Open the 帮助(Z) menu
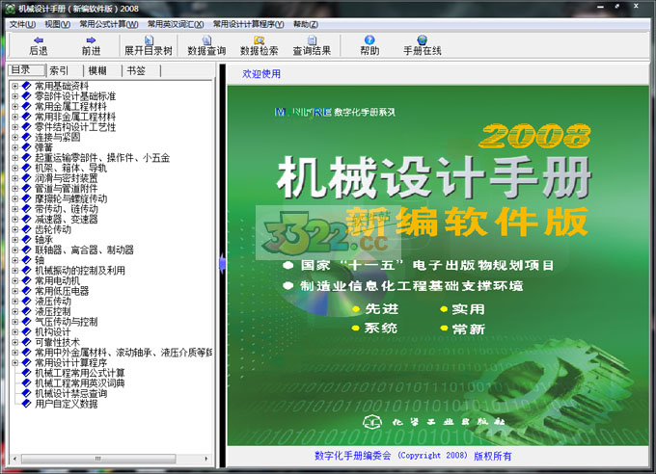Screen dimensions: 656x474 pyautogui.click(x=306, y=24)
